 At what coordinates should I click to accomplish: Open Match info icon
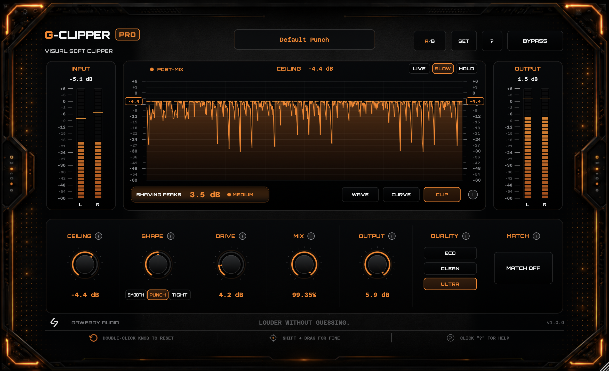(x=536, y=236)
